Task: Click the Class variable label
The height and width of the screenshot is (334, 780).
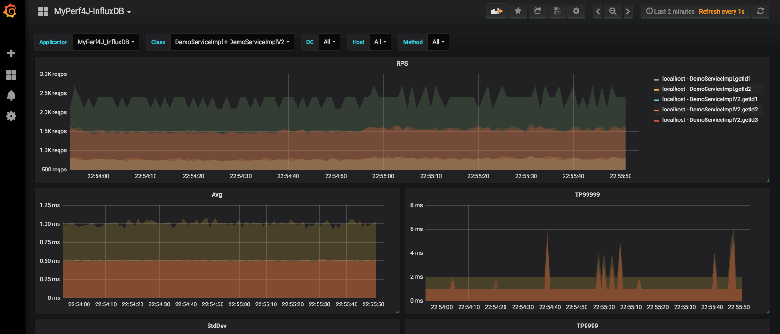Action: (158, 42)
